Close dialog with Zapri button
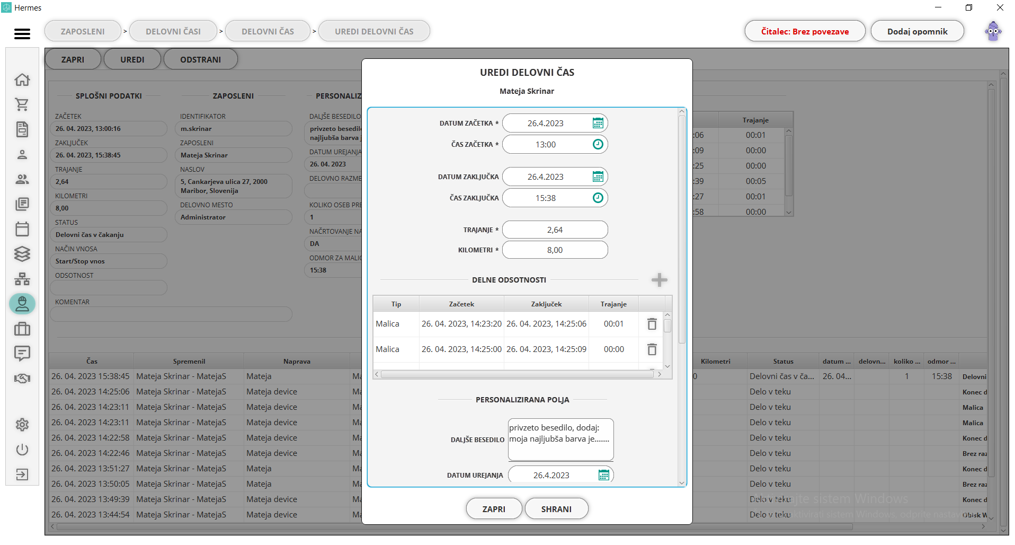Image resolution: width=1015 pixels, height=545 pixels. click(x=494, y=509)
